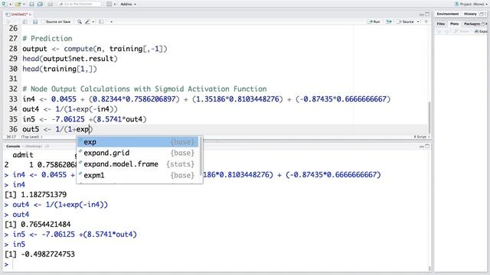Click the Save All documents icon
This screenshot has height=275, width=490.
click(40, 4)
